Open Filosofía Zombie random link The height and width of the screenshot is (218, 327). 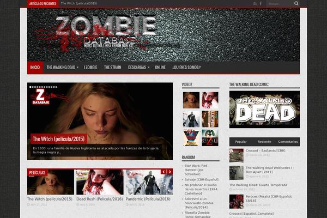[x=198, y=214]
